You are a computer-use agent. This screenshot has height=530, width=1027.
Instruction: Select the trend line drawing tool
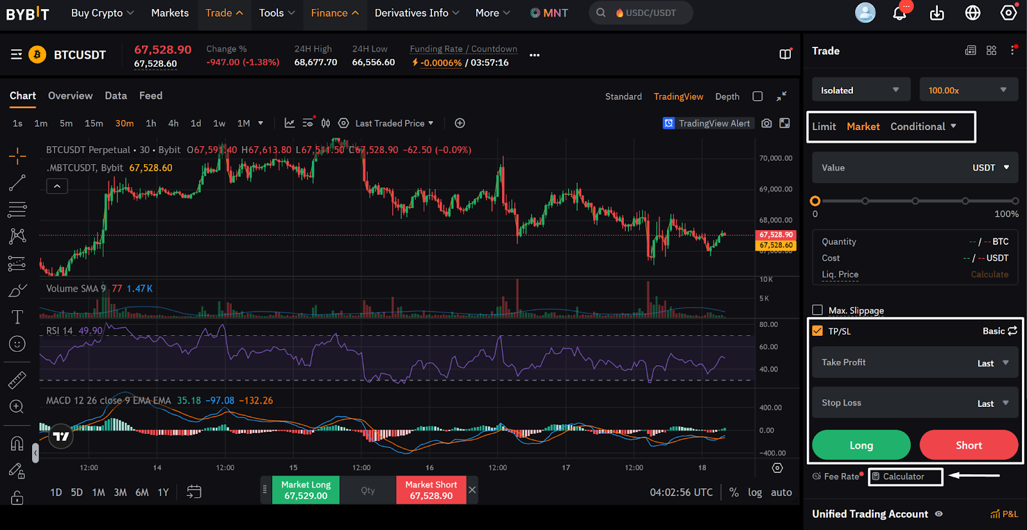[17, 183]
